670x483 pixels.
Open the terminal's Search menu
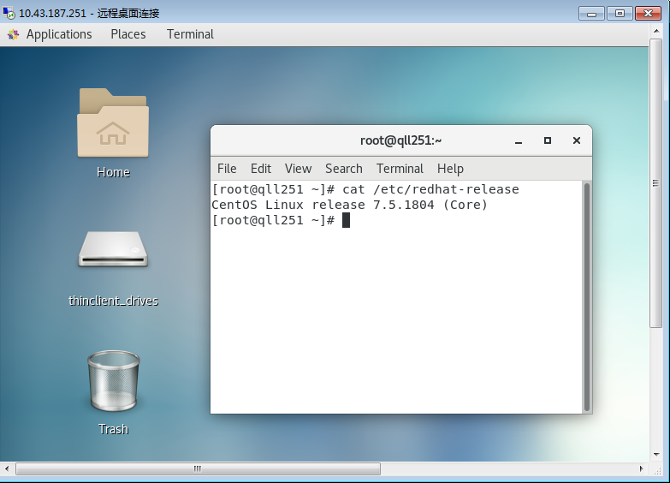[x=344, y=169]
